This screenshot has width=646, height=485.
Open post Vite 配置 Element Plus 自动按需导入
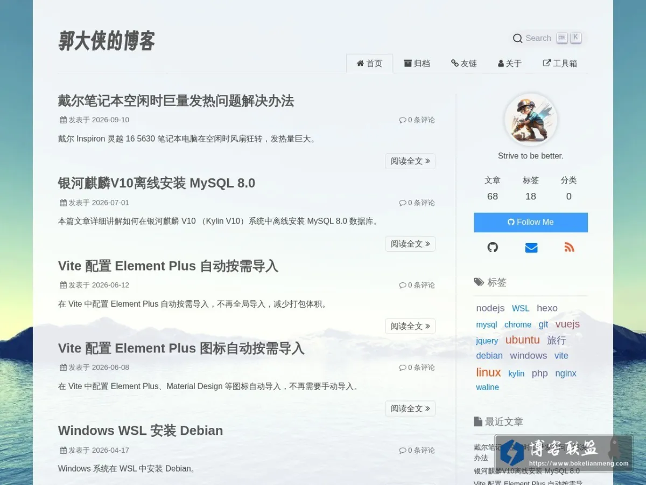pos(168,266)
